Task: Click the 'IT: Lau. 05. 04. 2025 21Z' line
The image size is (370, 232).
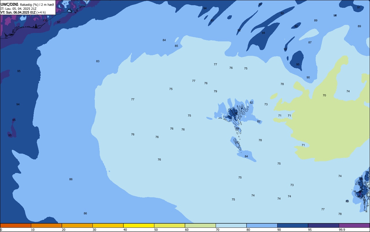Action: click(18, 9)
